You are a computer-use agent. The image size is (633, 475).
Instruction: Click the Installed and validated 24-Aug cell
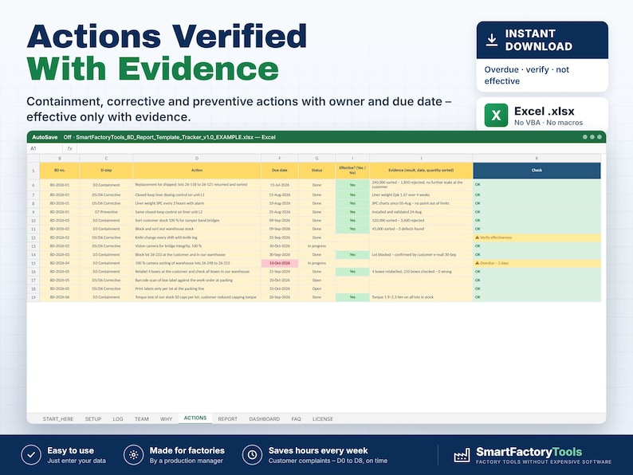tap(421, 212)
